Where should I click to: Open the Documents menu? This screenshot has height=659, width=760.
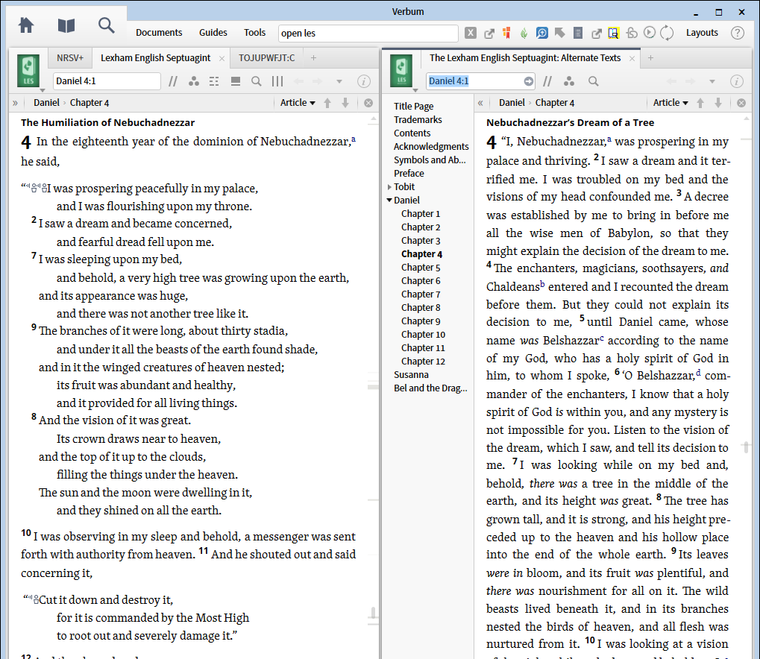(x=159, y=33)
